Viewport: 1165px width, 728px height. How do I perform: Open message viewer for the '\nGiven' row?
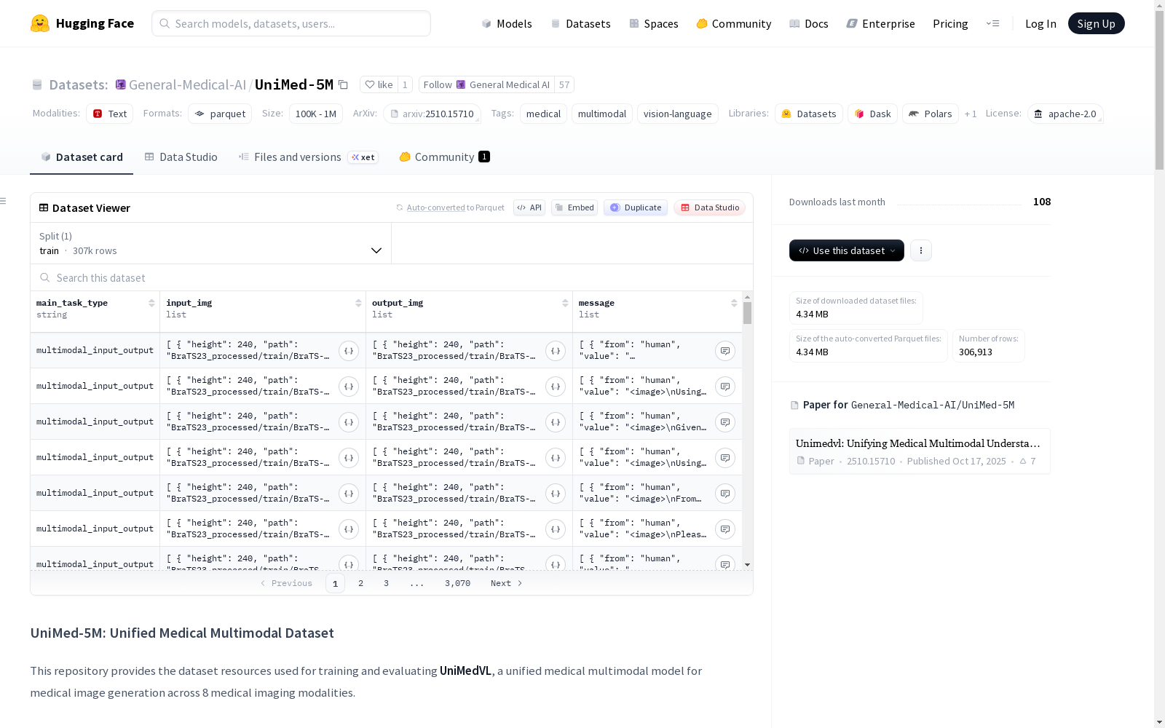(725, 422)
